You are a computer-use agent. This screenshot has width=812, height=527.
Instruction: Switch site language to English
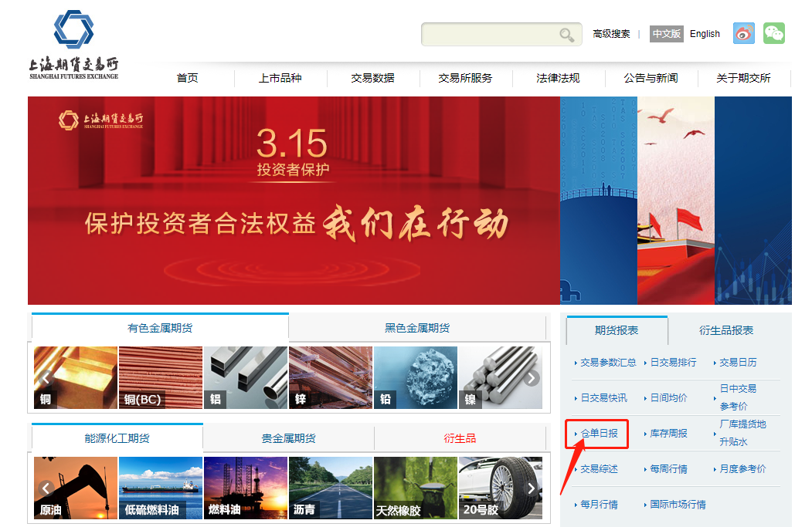click(x=705, y=34)
